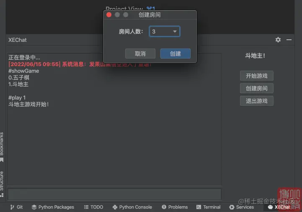Viewport: 302px width, 212px height.
Task: Click the '#showGame' chat line
Action: [x=24, y=71]
